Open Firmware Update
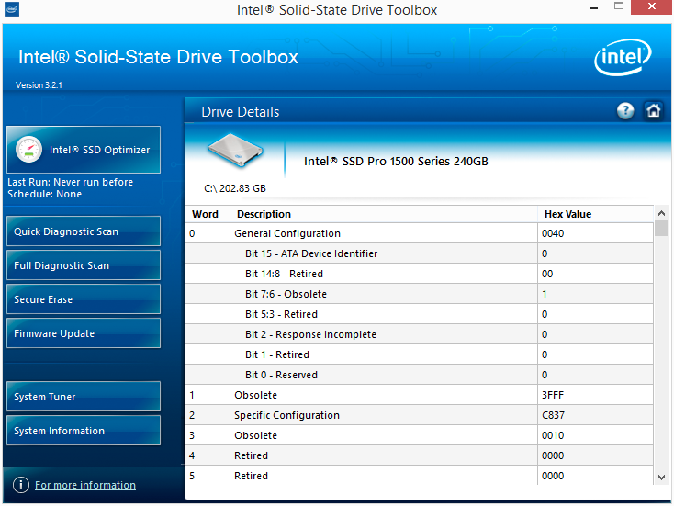The width and height of the screenshot is (674, 506). [x=84, y=333]
